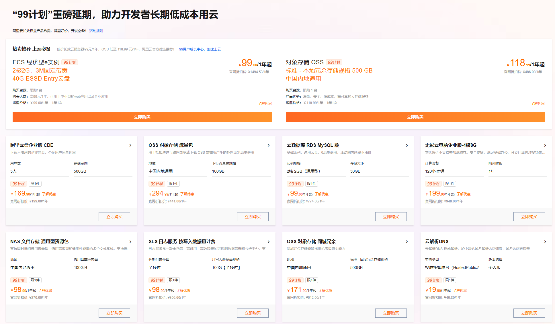The image size is (555, 324).
Task: Click 立即购买 for 对象存储 OSS
Action: [x=415, y=117]
